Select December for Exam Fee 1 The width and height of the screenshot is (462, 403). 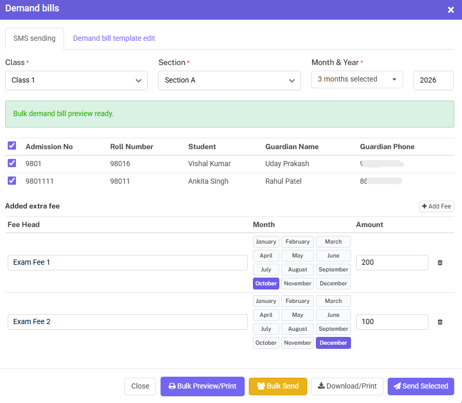[333, 283]
